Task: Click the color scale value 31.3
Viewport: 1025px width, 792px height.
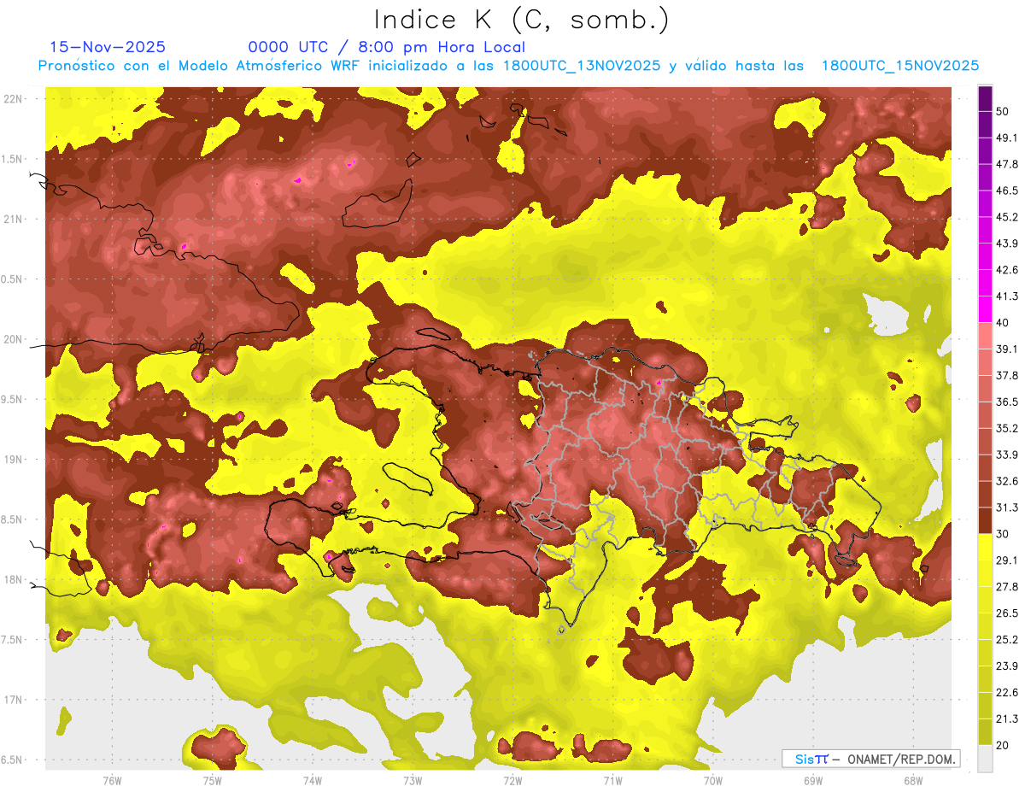Action: 1006,507
